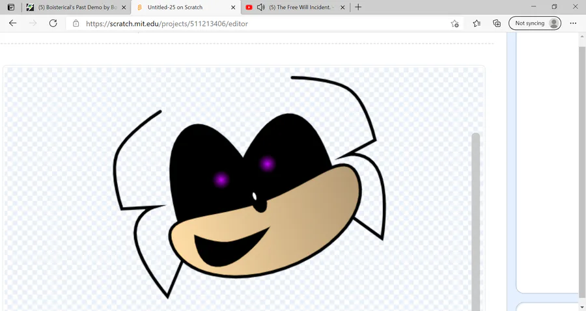This screenshot has height=311, width=586.
Task: Go back to the previous page
Action: pyautogui.click(x=13, y=23)
